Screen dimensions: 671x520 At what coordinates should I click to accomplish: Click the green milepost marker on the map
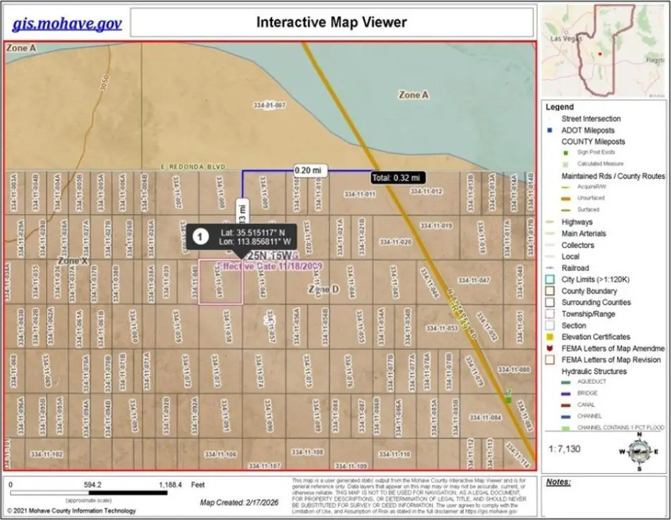coord(508,399)
